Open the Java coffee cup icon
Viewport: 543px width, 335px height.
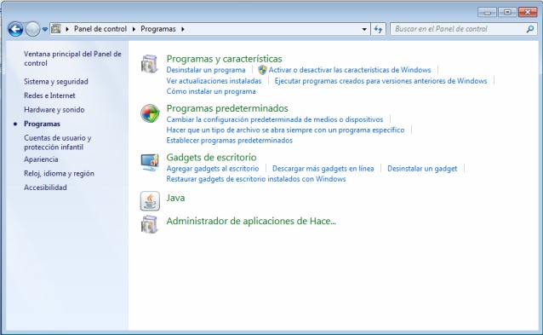(x=150, y=201)
